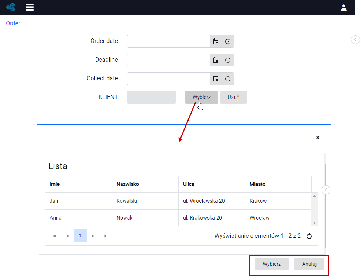
Task: Click the KLIENT read-only field
Action: 151,97
